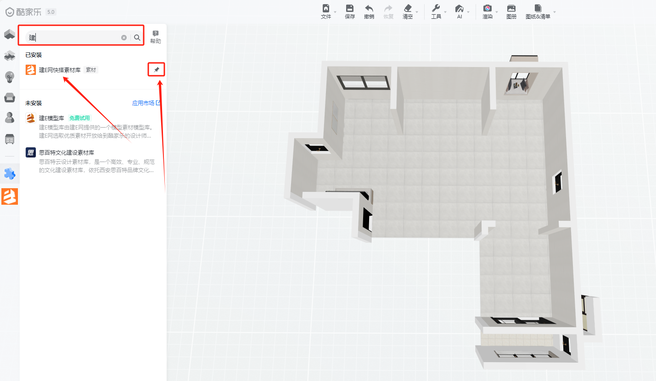Clear the search box text
This screenshot has height=381, width=656.
click(124, 38)
